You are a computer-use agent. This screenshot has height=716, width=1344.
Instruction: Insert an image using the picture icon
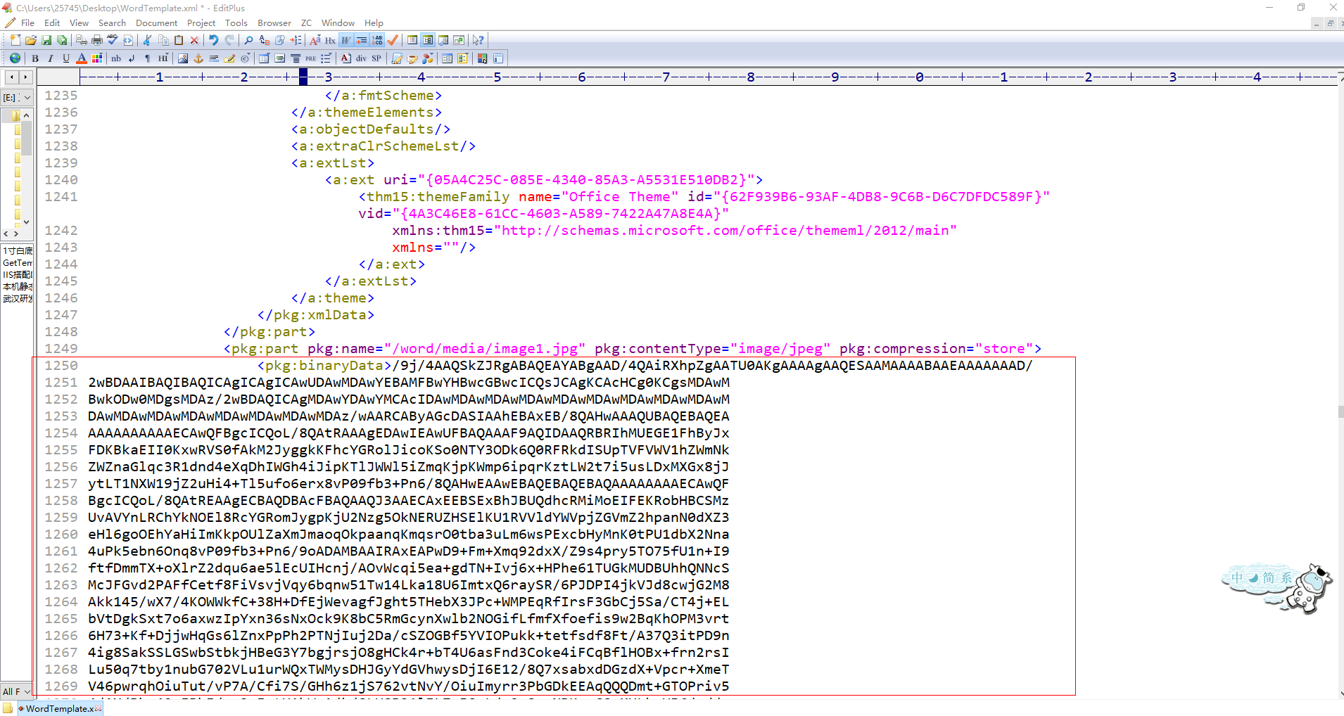(182, 58)
